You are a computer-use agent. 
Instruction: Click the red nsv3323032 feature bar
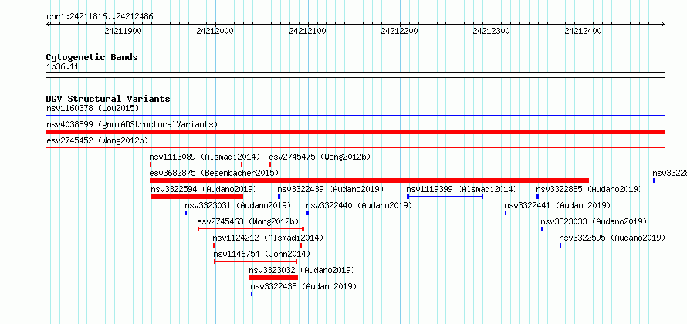coord(273,278)
